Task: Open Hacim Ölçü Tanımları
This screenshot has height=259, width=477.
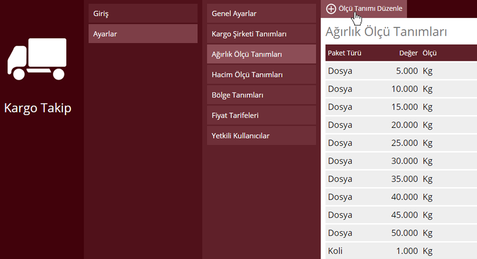Action: point(261,74)
